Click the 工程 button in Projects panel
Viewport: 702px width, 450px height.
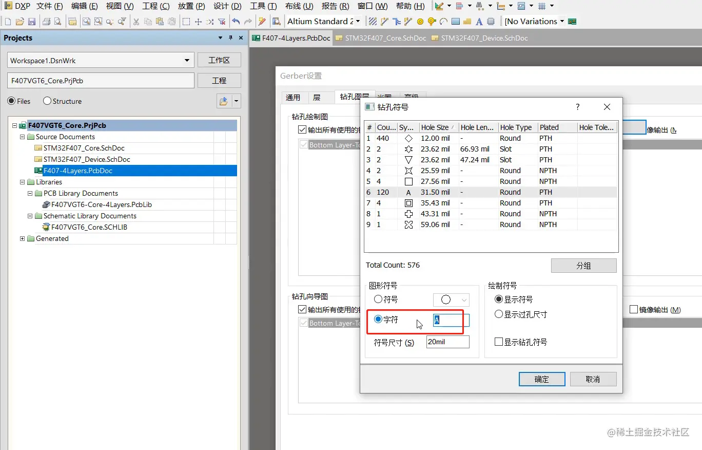(219, 81)
